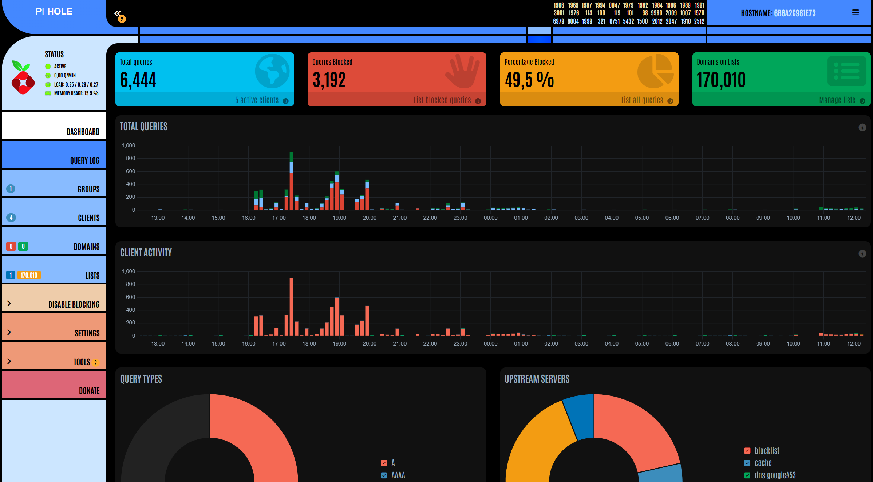The height and width of the screenshot is (482, 873).
Task: Open the Donate link in sidebar
Action: pos(54,385)
